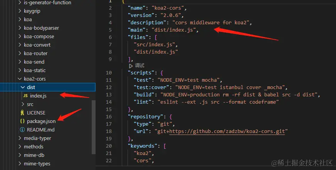
Task: Click the "2.0.6" version string
Action: [171, 15]
